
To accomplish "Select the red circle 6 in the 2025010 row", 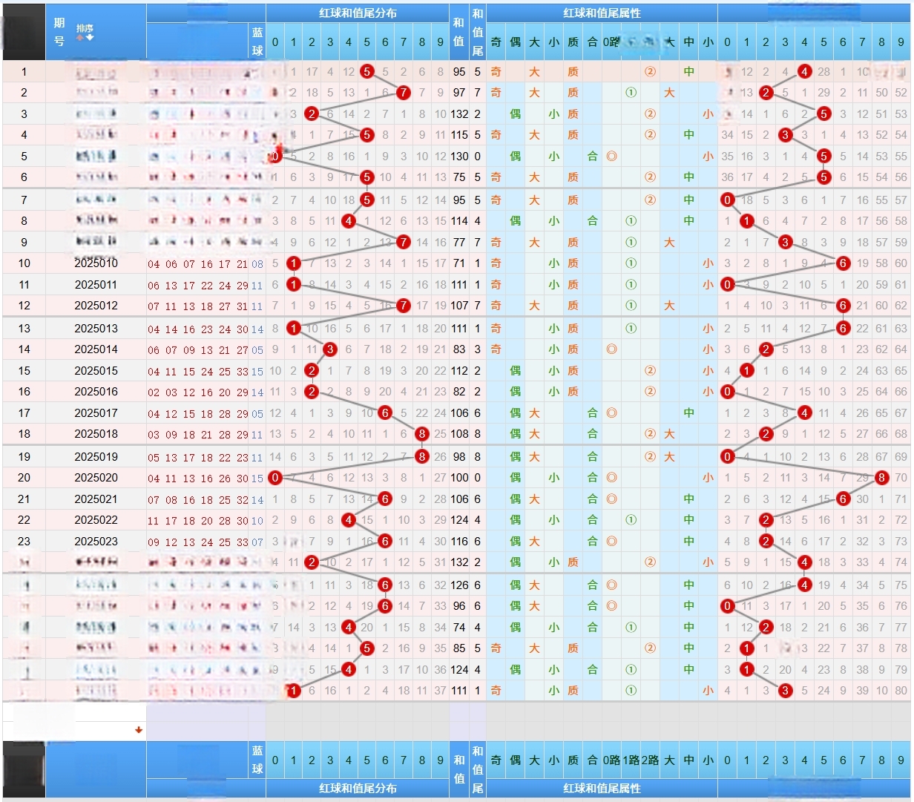I will point(843,263).
